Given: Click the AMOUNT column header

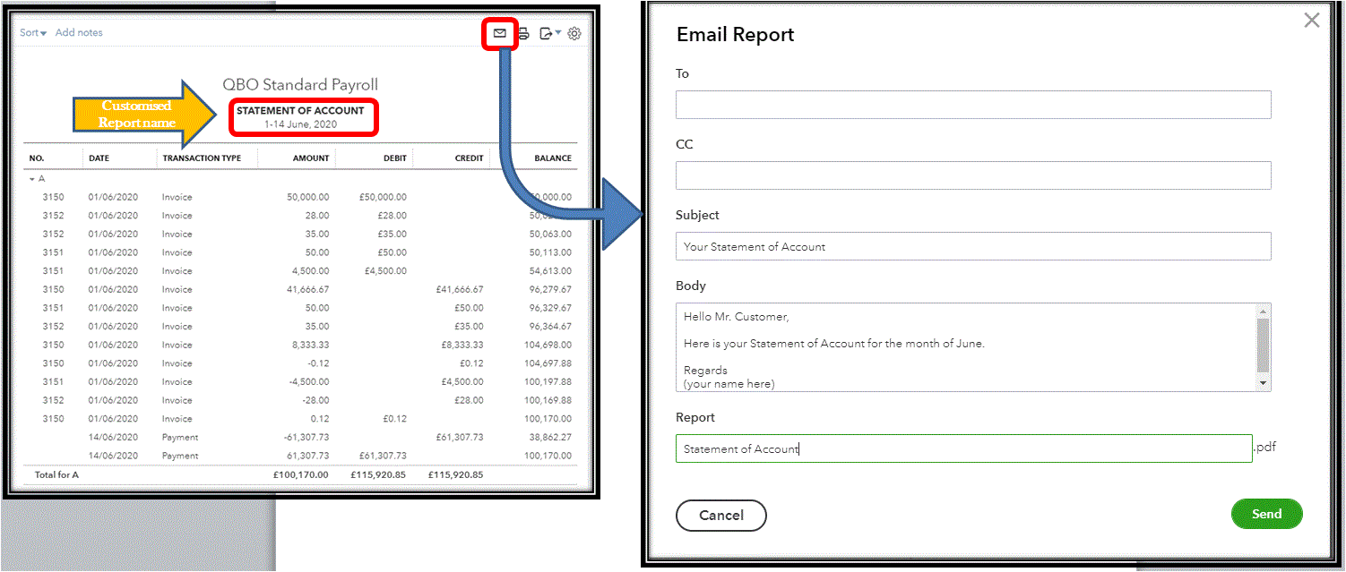Looking at the screenshot, I should tap(311, 158).
